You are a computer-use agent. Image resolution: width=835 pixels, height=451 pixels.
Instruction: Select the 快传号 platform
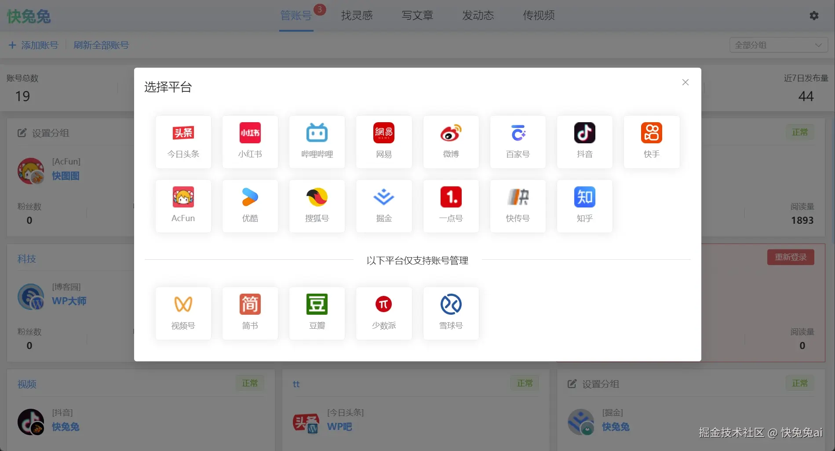tap(518, 206)
